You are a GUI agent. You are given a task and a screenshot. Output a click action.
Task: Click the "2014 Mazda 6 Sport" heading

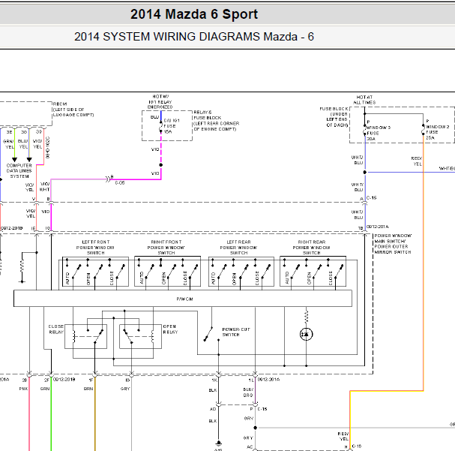click(194, 14)
